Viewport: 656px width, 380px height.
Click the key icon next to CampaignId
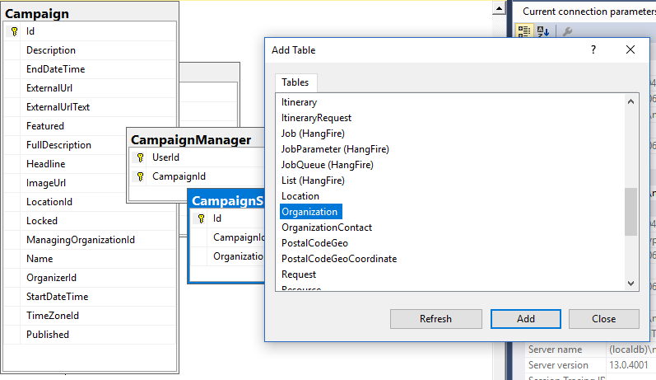140,176
